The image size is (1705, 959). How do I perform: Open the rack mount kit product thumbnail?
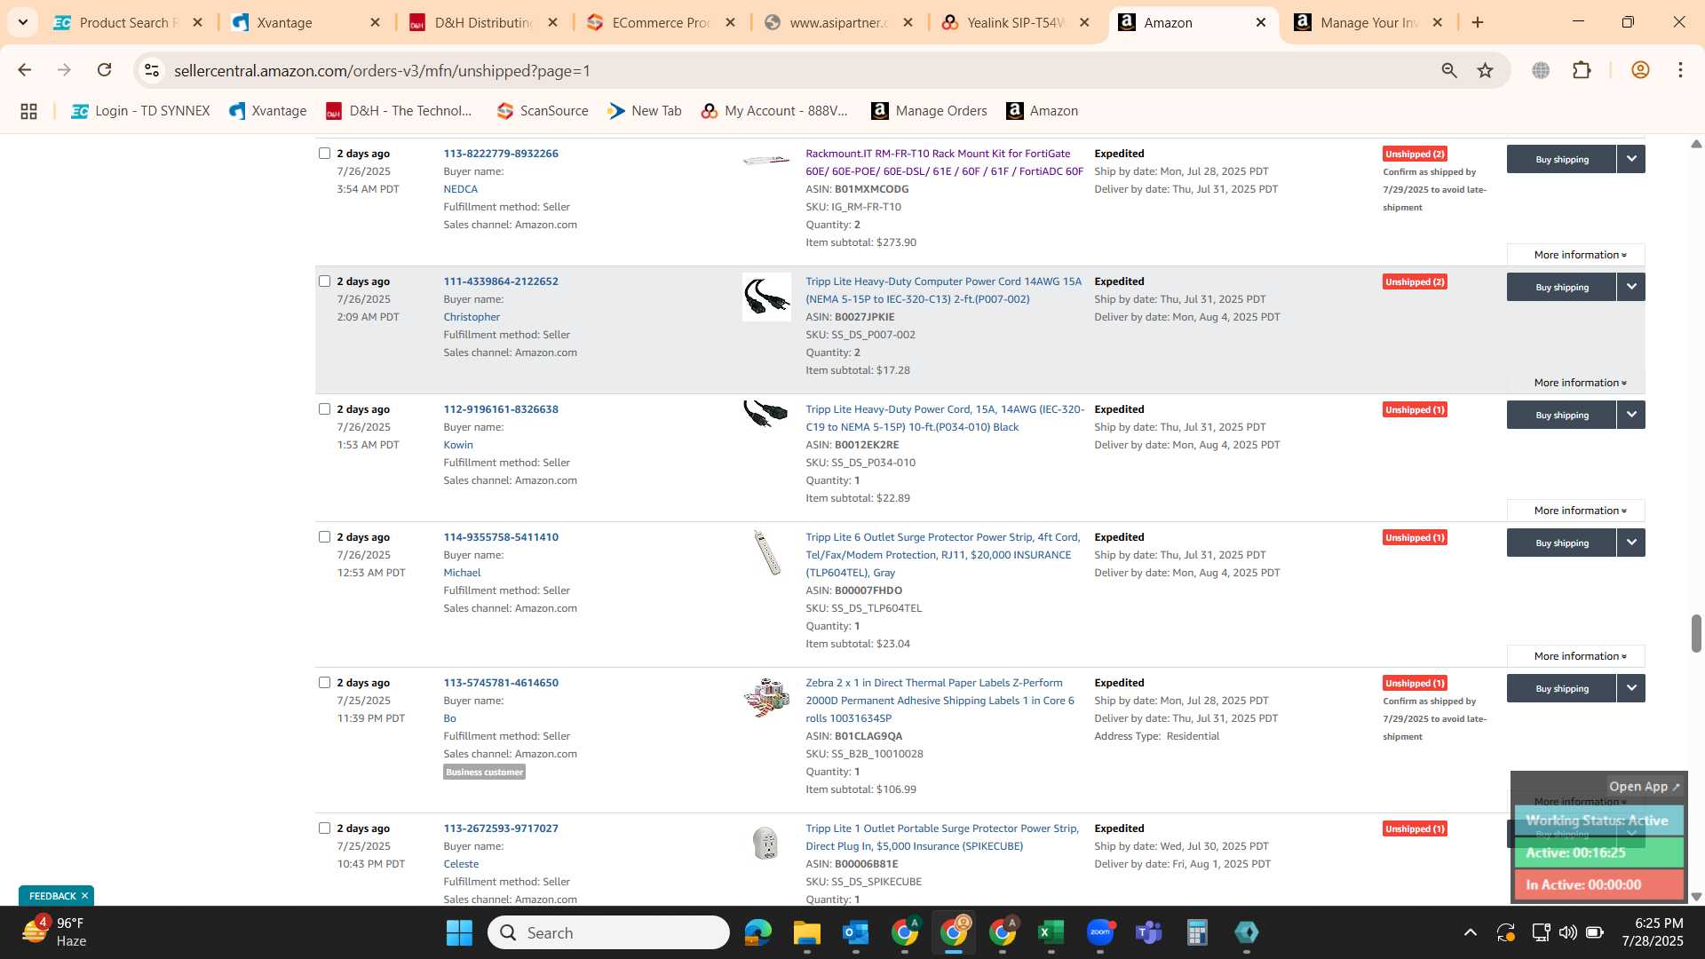[766, 161]
